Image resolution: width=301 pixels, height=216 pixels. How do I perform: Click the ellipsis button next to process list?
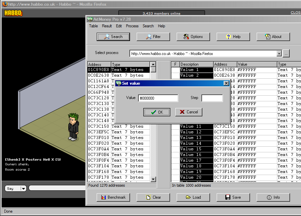pos(286,54)
